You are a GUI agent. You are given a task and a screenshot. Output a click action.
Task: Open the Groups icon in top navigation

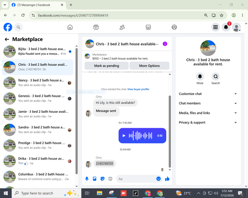(x=174, y=27)
